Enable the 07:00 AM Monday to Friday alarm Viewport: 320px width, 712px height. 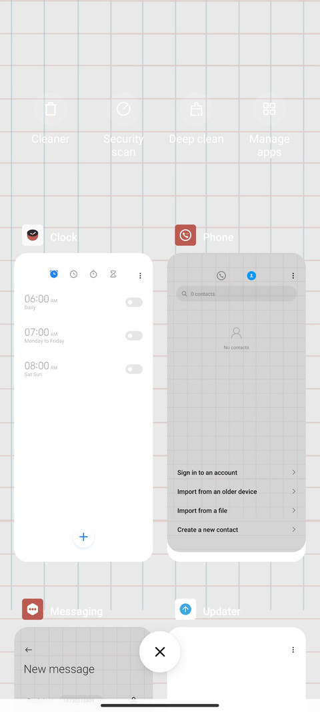pos(134,335)
